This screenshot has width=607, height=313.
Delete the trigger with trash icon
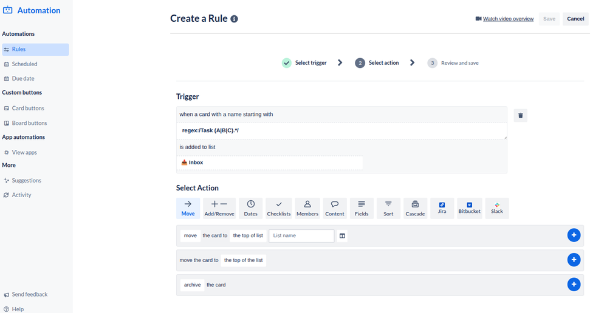(x=520, y=115)
